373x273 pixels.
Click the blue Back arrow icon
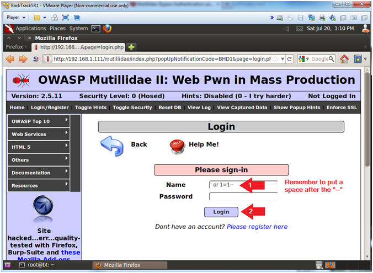pos(112,146)
